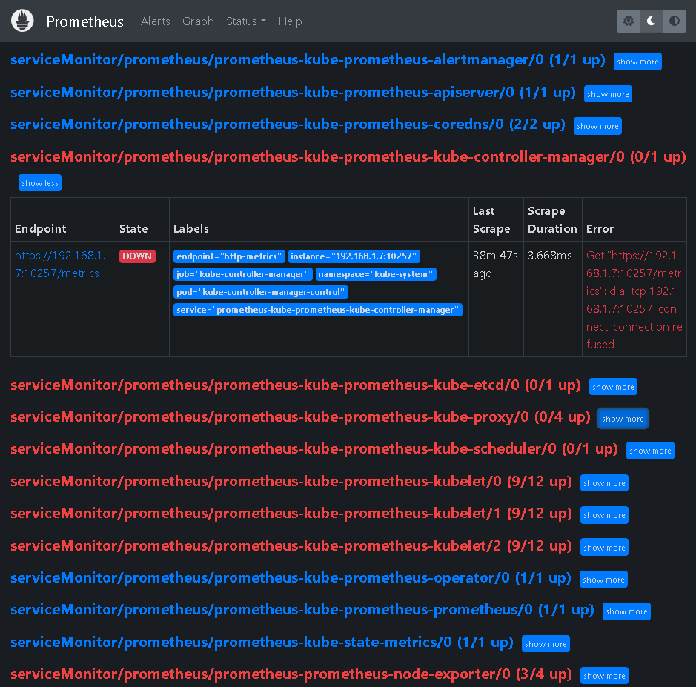Open the Prometheus home title link
Screen dimensions: 696x687
pos(84,21)
